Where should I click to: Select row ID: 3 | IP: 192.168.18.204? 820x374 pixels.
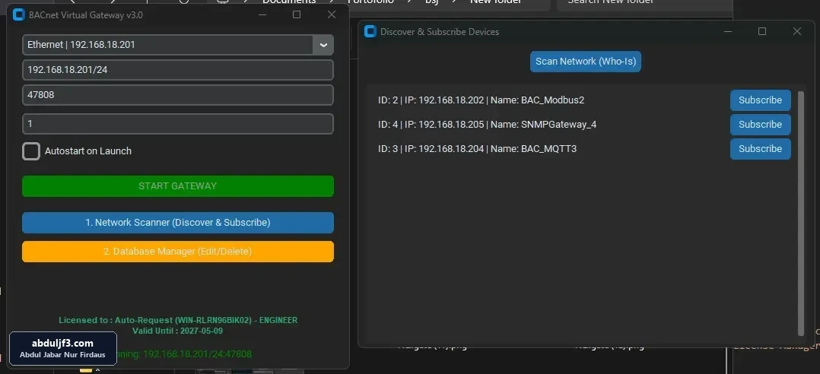click(478, 149)
